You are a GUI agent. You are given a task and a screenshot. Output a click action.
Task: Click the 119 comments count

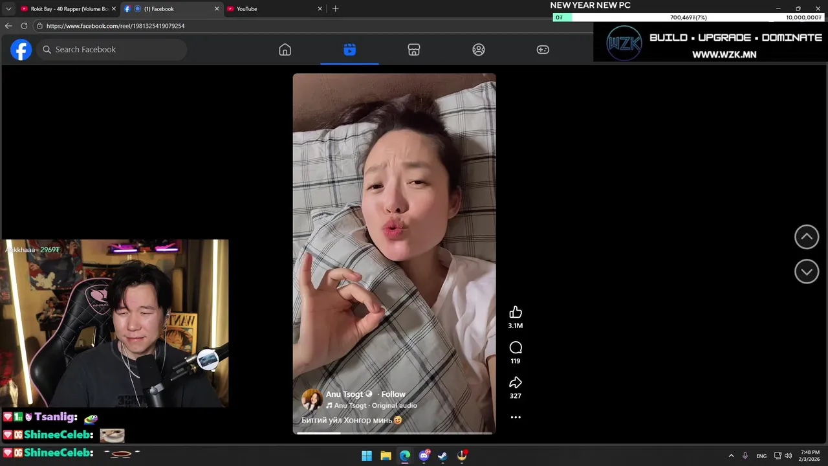516,361
